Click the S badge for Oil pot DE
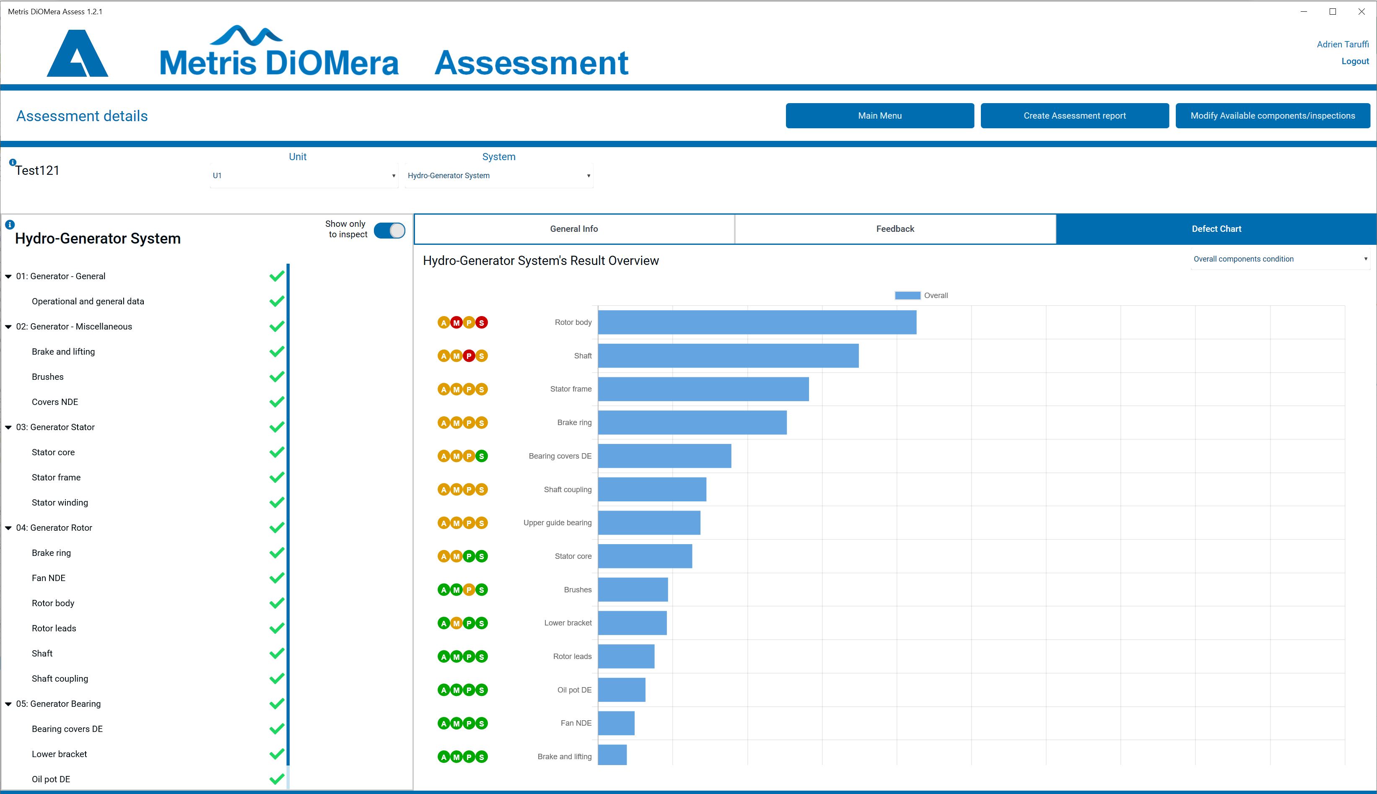1377x794 pixels. click(x=481, y=690)
